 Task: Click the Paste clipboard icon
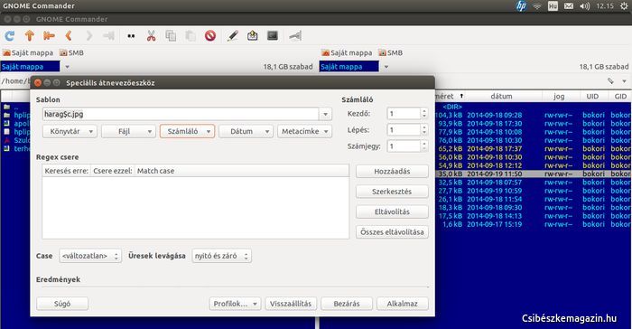(191, 36)
